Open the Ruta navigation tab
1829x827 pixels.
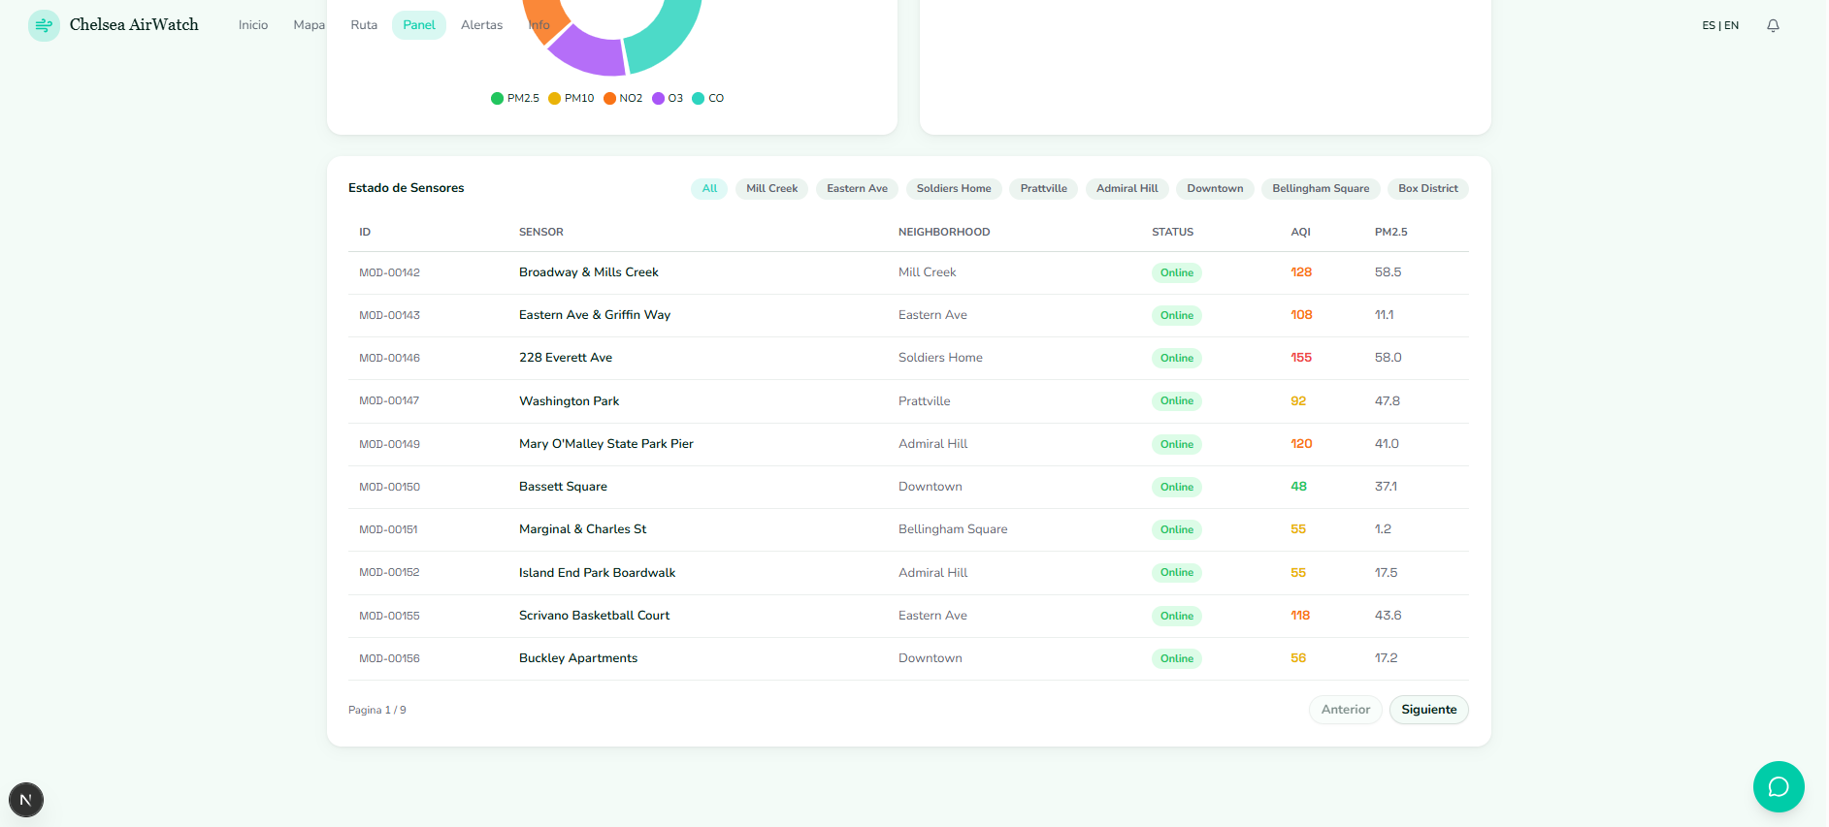(x=364, y=25)
